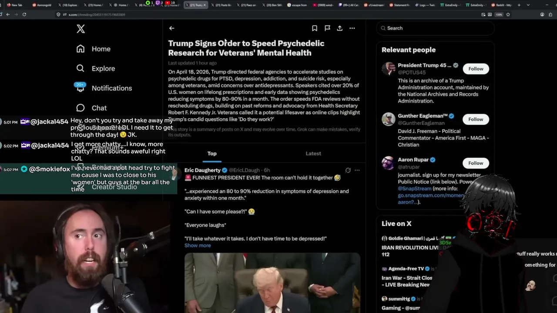The width and height of the screenshot is (557, 313).
Task: Bookmark the trending story
Action: point(315,28)
